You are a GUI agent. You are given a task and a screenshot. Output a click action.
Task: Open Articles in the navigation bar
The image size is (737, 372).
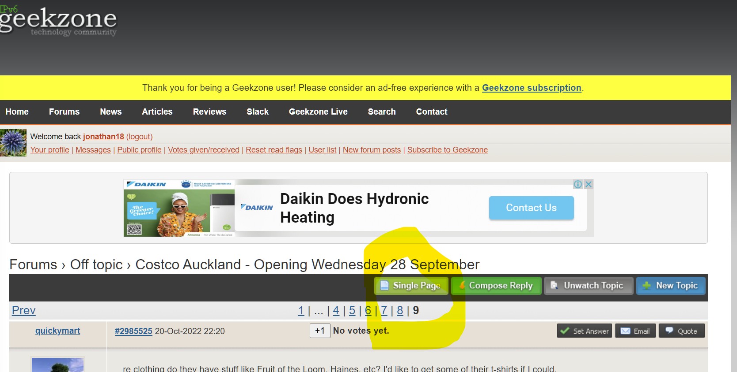pos(157,112)
